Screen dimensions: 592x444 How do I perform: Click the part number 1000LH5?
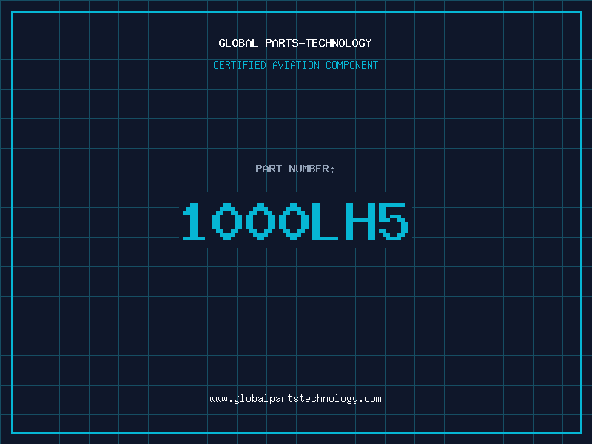(x=295, y=222)
